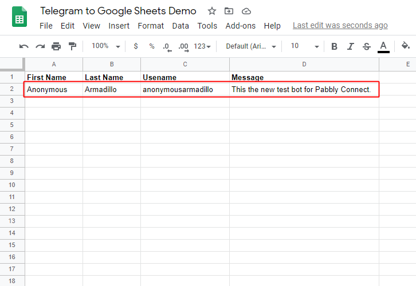Image resolution: width=416 pixels, height=286 pixels.
Task: Open the Default (Arial) font dropdown
Action: pyautogui.click(x=250, y=46)
